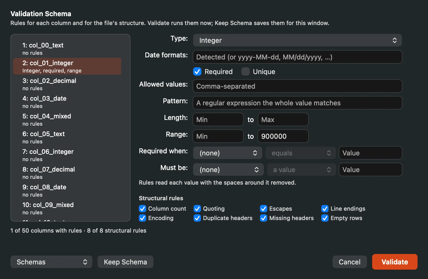
Task: Click the Allowed values field
Action: coord(297,86)
